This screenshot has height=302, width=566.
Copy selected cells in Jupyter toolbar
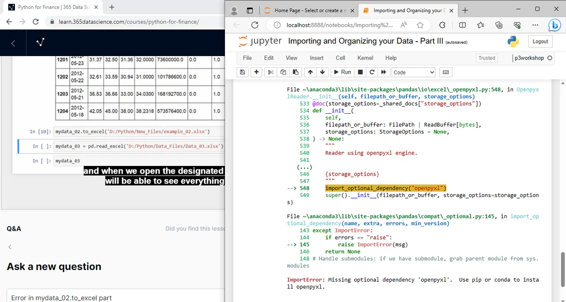pyautogui.click(x=283, y=72)
